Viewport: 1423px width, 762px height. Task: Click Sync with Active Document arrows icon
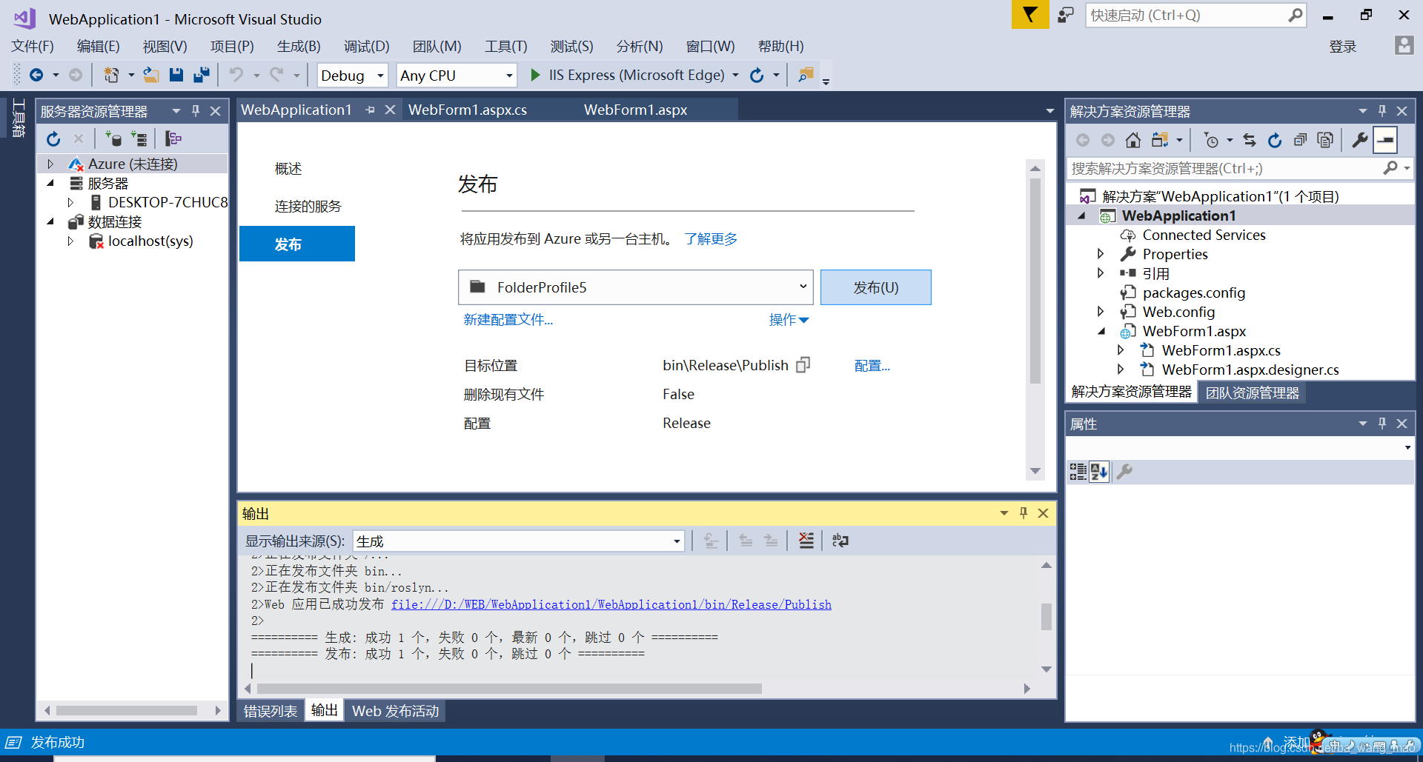(1250, 140)
